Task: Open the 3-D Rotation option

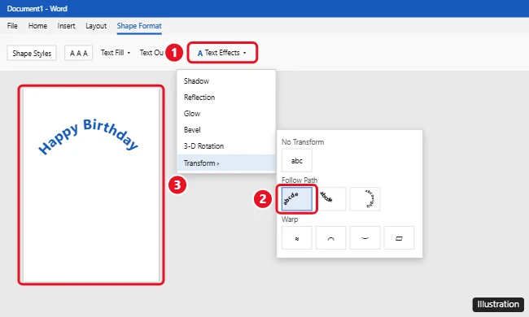Action: point(226,145)
